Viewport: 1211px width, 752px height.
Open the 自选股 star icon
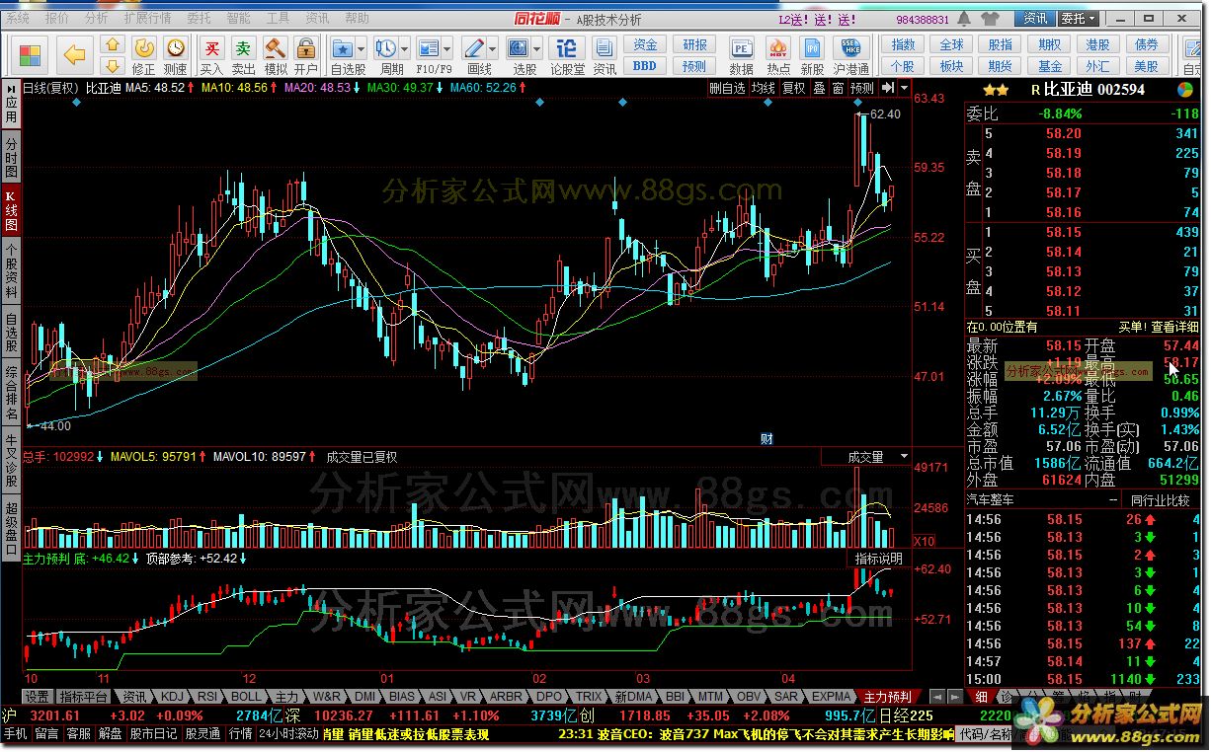[x=342, y=48]
